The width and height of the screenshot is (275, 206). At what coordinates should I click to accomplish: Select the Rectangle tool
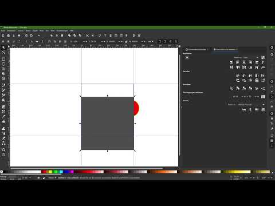[x=3, y=59]
